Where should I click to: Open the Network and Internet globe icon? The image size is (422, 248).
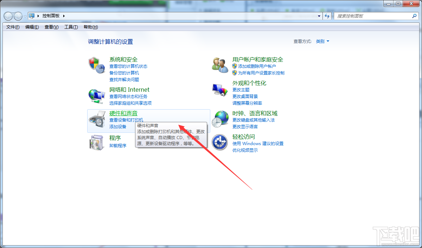(x=96, y=96)
